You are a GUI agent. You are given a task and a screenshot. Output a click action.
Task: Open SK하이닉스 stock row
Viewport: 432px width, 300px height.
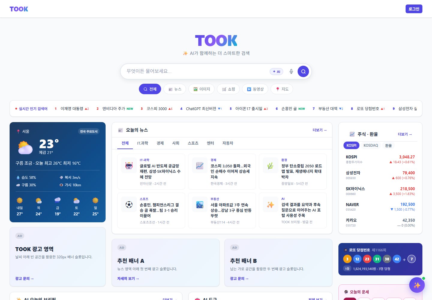pos(380,191)
